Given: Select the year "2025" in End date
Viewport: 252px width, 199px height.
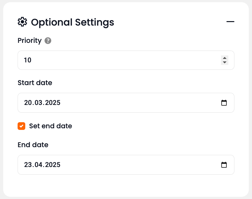Looking at the screenshot, I should coord(52,165).
